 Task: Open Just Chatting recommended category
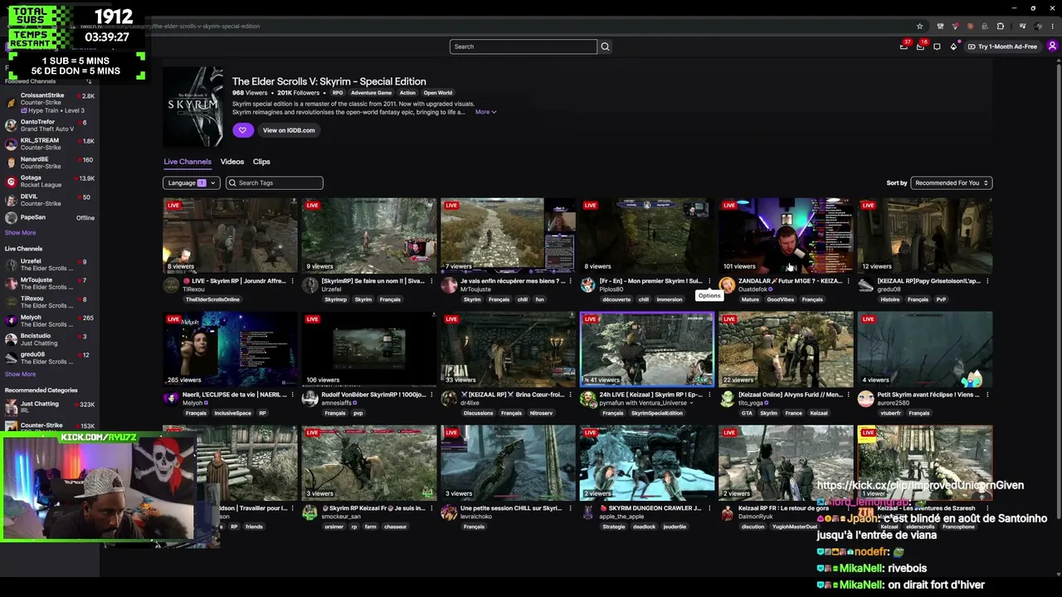[x=50, y=407]
